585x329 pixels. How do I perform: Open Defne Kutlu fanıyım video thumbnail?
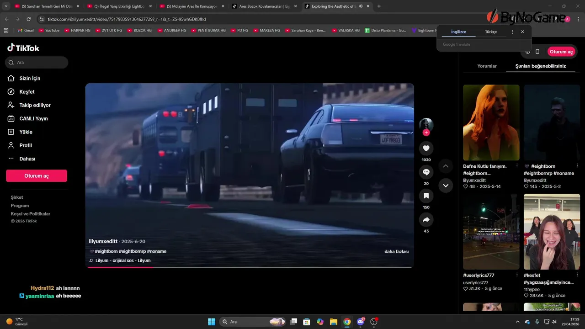[491, 122]
